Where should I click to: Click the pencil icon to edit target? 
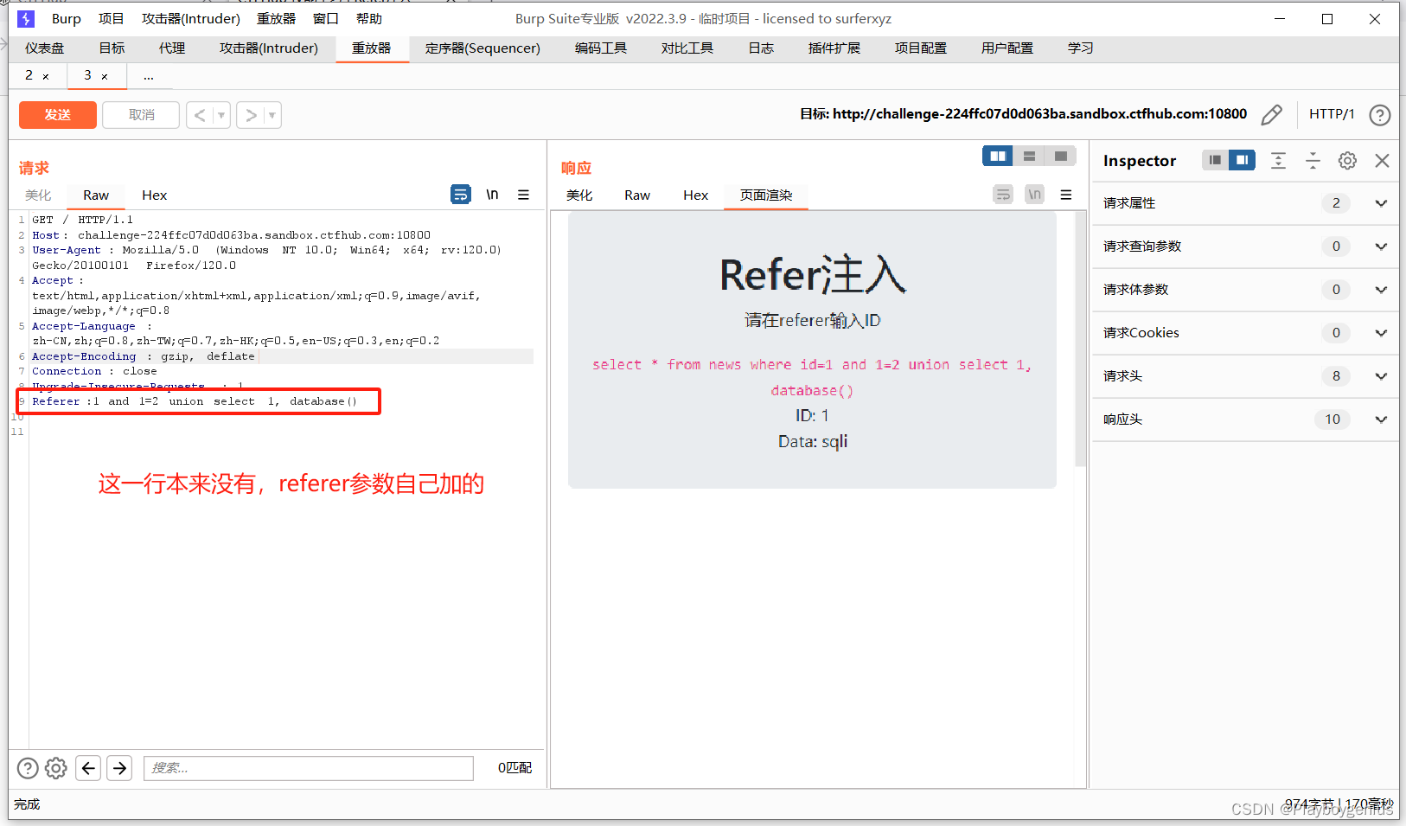(x=1272, y=115)
